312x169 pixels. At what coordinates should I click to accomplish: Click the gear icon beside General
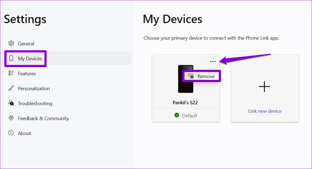(11, 43)
